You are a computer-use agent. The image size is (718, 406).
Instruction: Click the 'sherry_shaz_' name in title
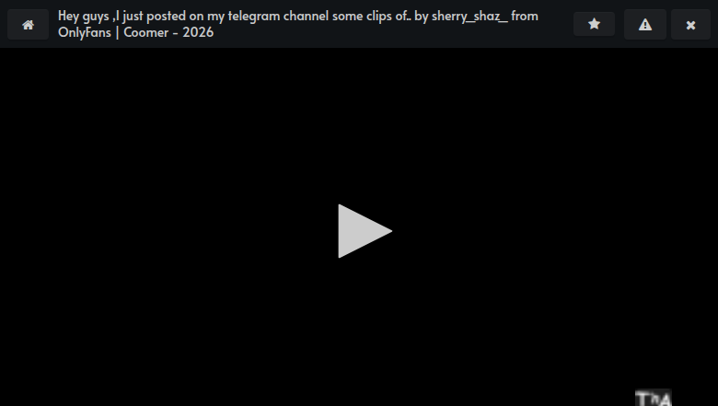pos(469,17)
